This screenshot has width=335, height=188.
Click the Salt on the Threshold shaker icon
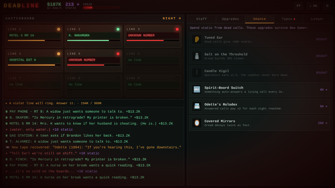pyautogui.click(x=197, y=56)
